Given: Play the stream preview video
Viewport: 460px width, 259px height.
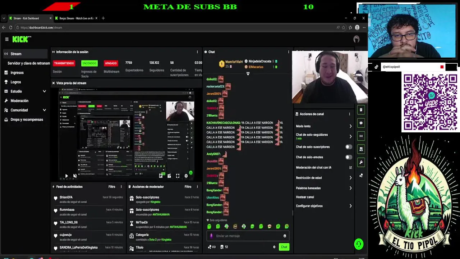Looking at the screenshot, I should coord(66,176).
